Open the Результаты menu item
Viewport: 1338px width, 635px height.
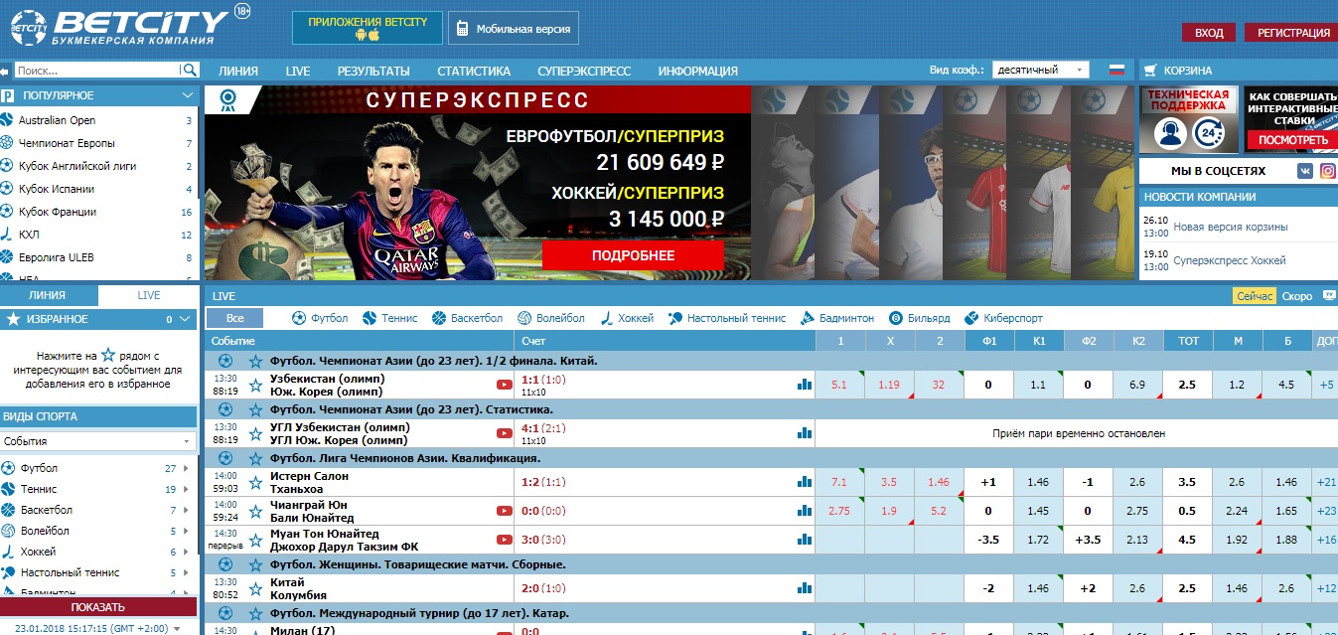point(373,71)
